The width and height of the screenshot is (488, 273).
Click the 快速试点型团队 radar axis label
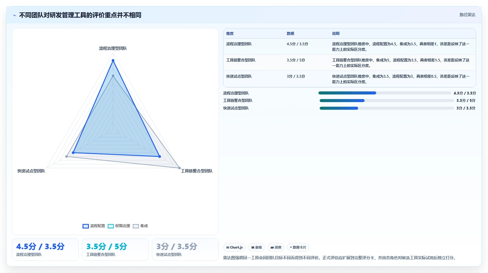tap(31, 171)
